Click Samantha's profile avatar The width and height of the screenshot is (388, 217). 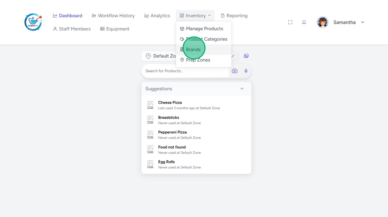coord(323,22)
